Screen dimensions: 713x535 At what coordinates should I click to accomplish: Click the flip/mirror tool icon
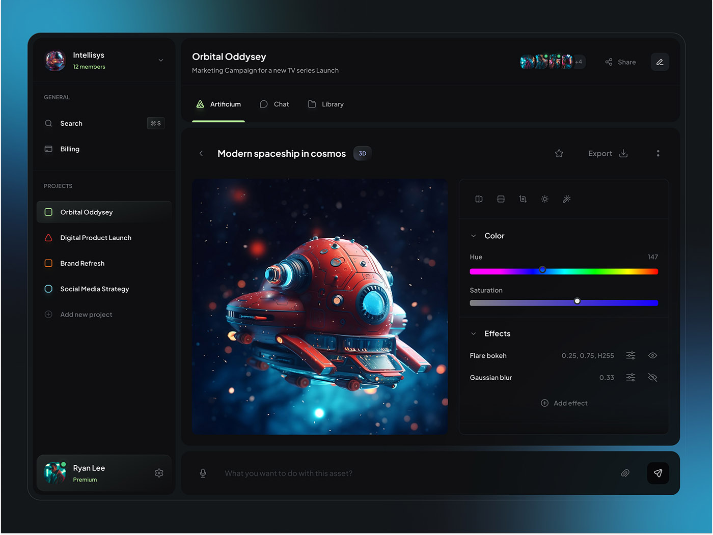pos(479,199)
